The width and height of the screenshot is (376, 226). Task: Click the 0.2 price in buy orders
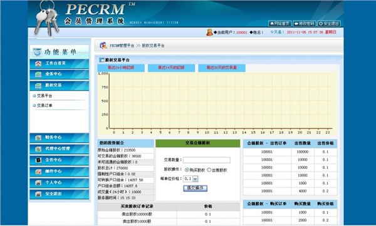(x=325, y=220)
